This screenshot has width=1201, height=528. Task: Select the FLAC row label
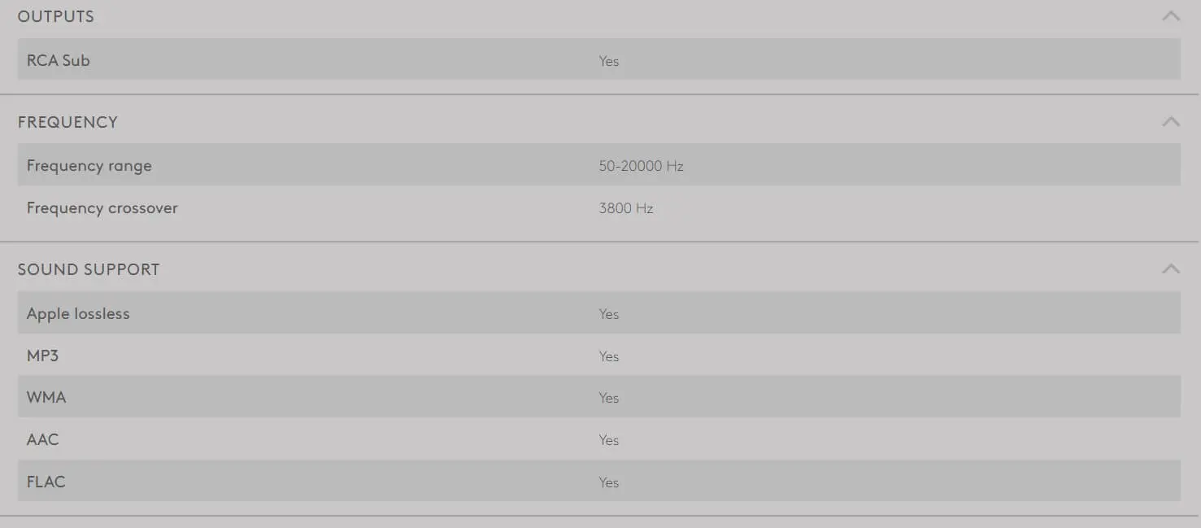click(x=46, y=482)
